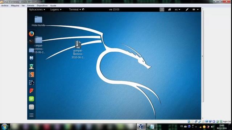Expand the Aplicaciones menu
The height and width of the screenshot is (130, 232).
click(x=37, y=9)
